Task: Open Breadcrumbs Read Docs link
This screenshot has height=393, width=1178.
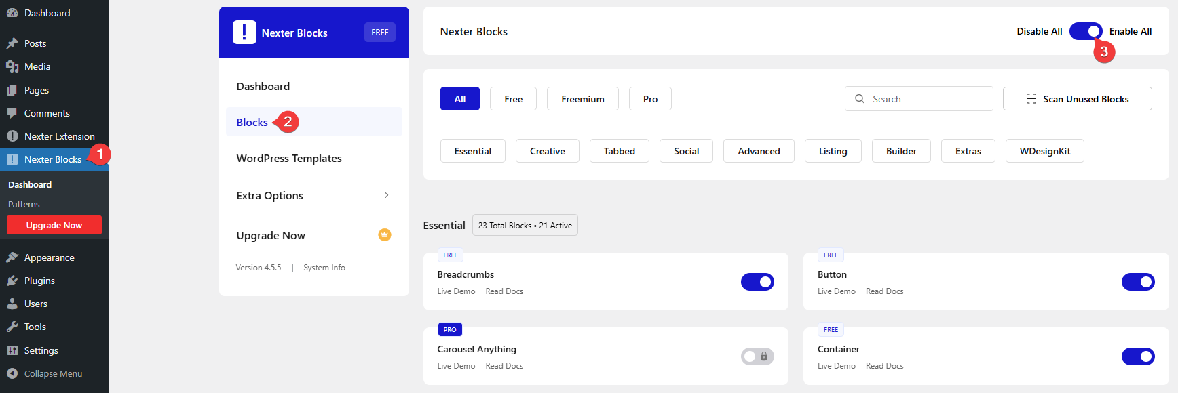Action: pyautogui.click(x=504, y=291)
